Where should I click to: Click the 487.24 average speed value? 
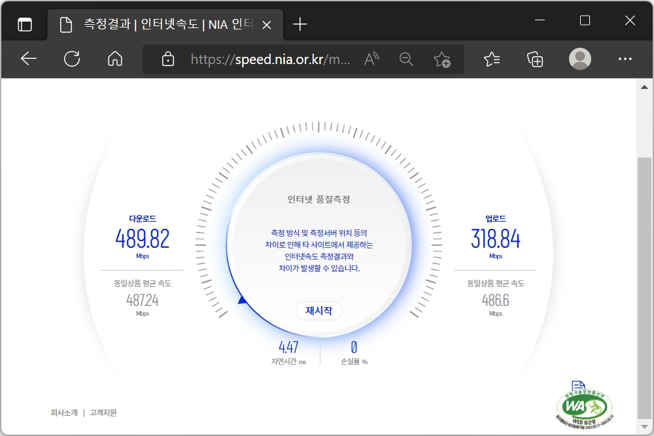143,300
